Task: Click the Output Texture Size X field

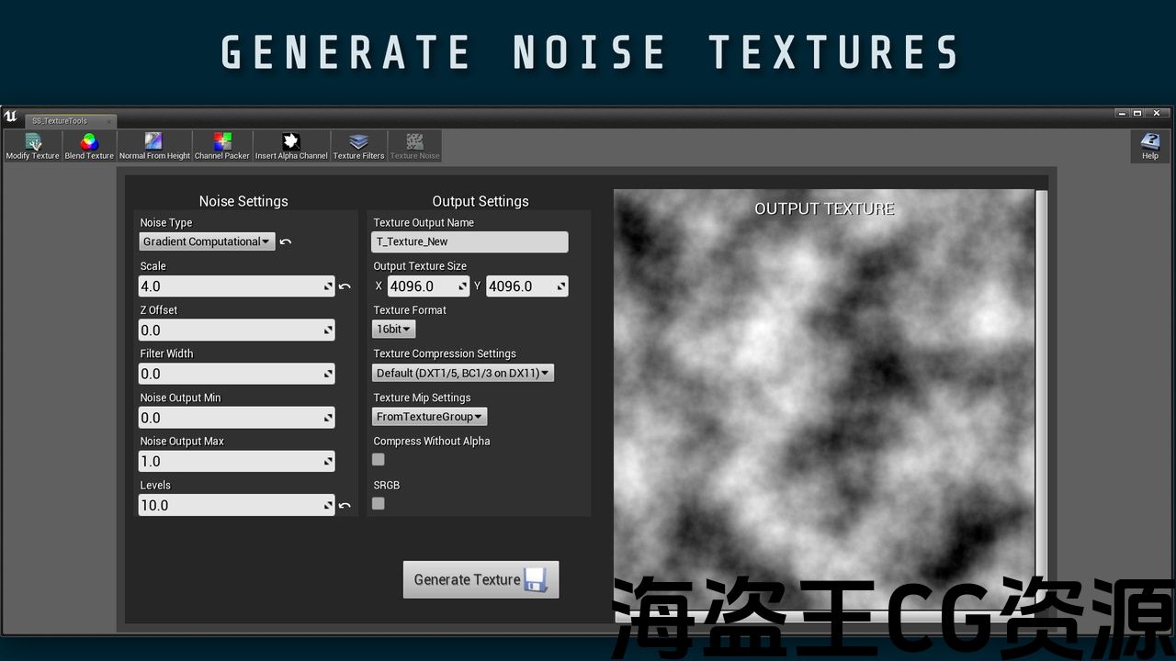Action: (x=427, y=286)
